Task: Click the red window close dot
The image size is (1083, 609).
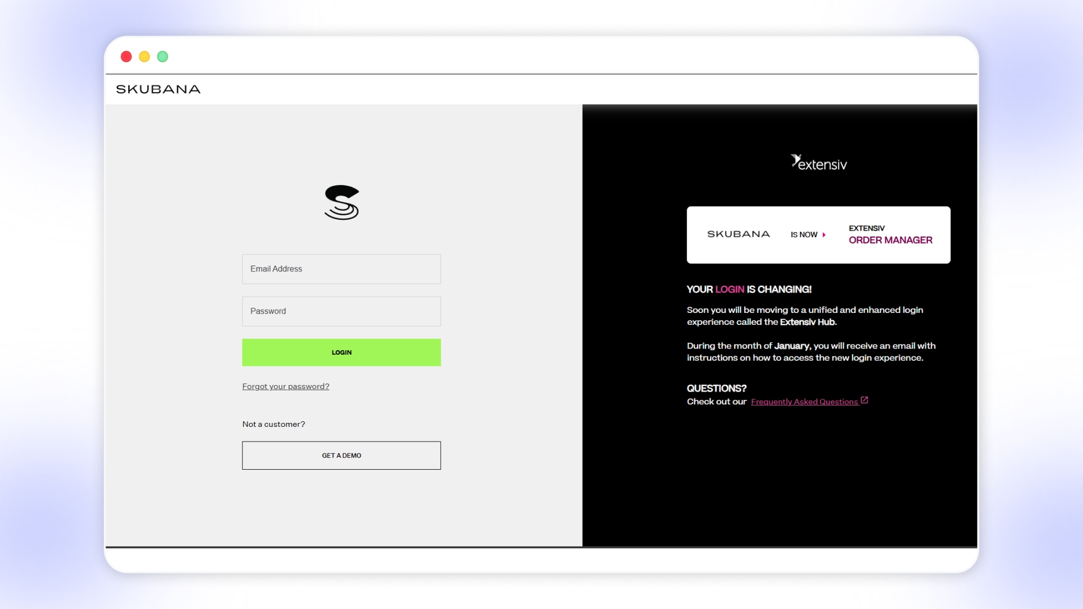Action: [126, 56]
